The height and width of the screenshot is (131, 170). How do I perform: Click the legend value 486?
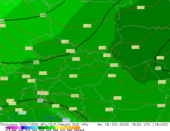[x=14, y=130]
